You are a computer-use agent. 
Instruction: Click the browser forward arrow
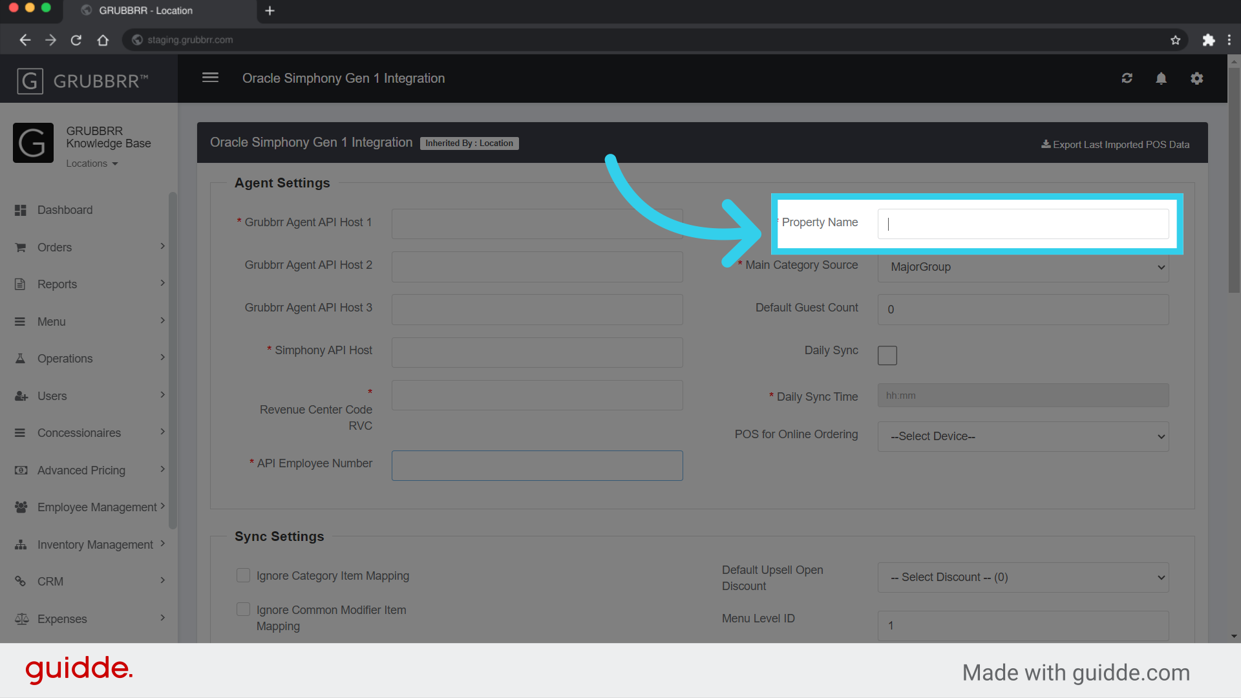click(x=50, y=40)
